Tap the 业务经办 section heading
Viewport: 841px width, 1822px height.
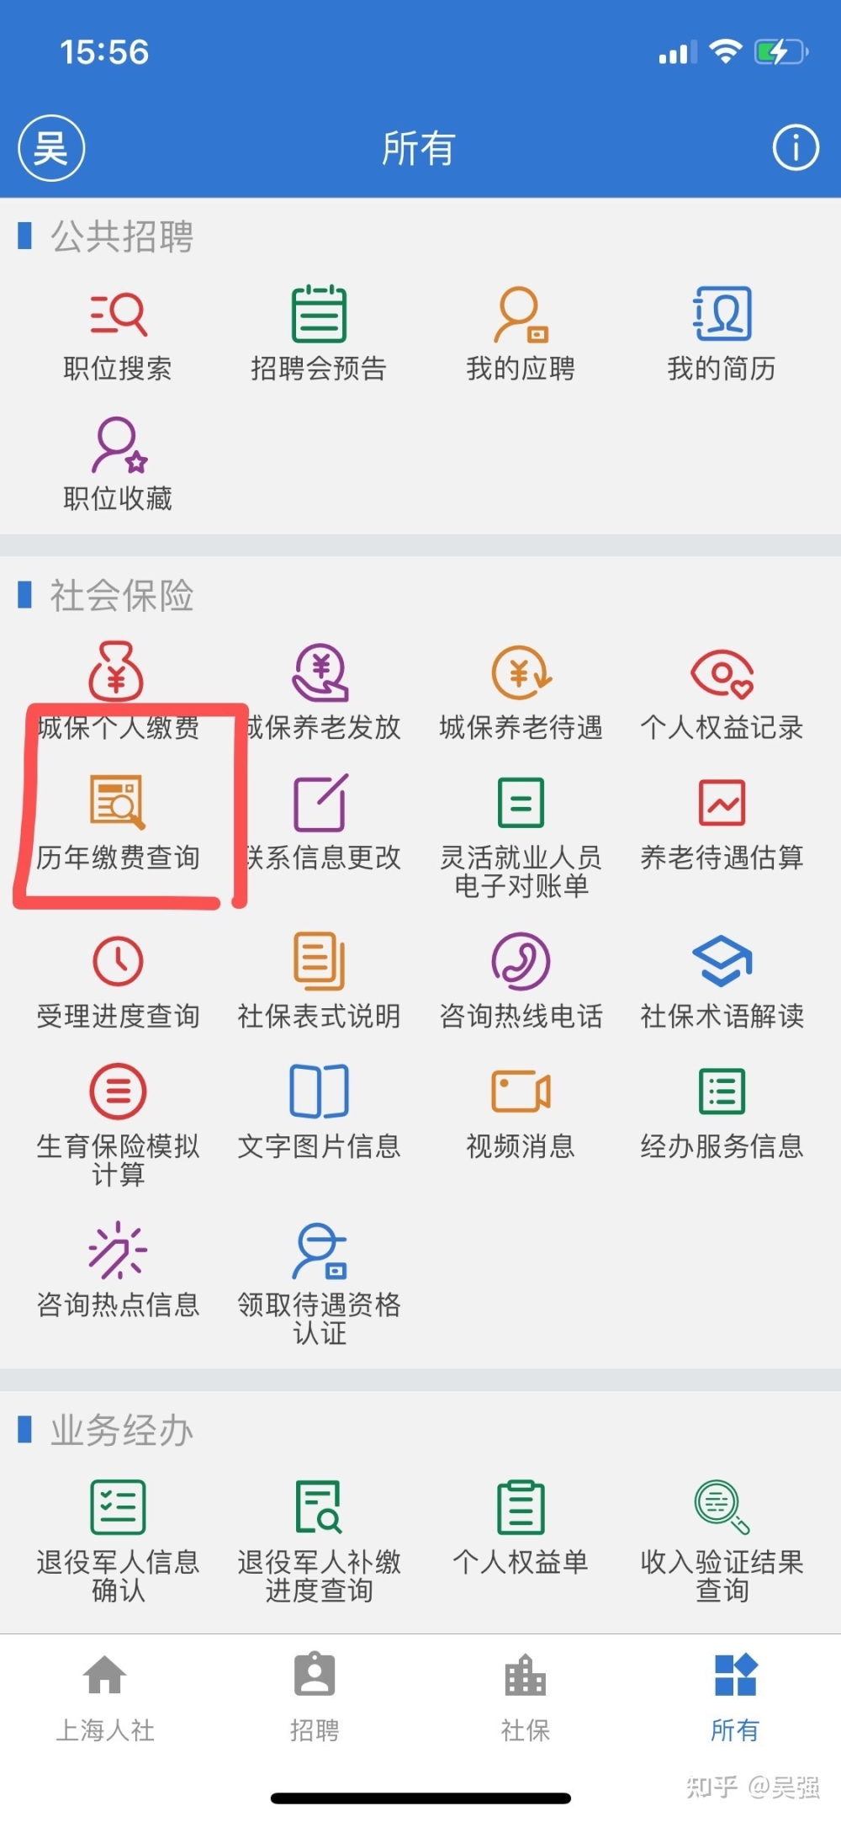[x=122, y=1430]
